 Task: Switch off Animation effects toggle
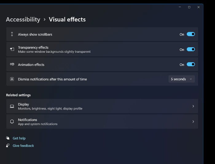(191, 64)
